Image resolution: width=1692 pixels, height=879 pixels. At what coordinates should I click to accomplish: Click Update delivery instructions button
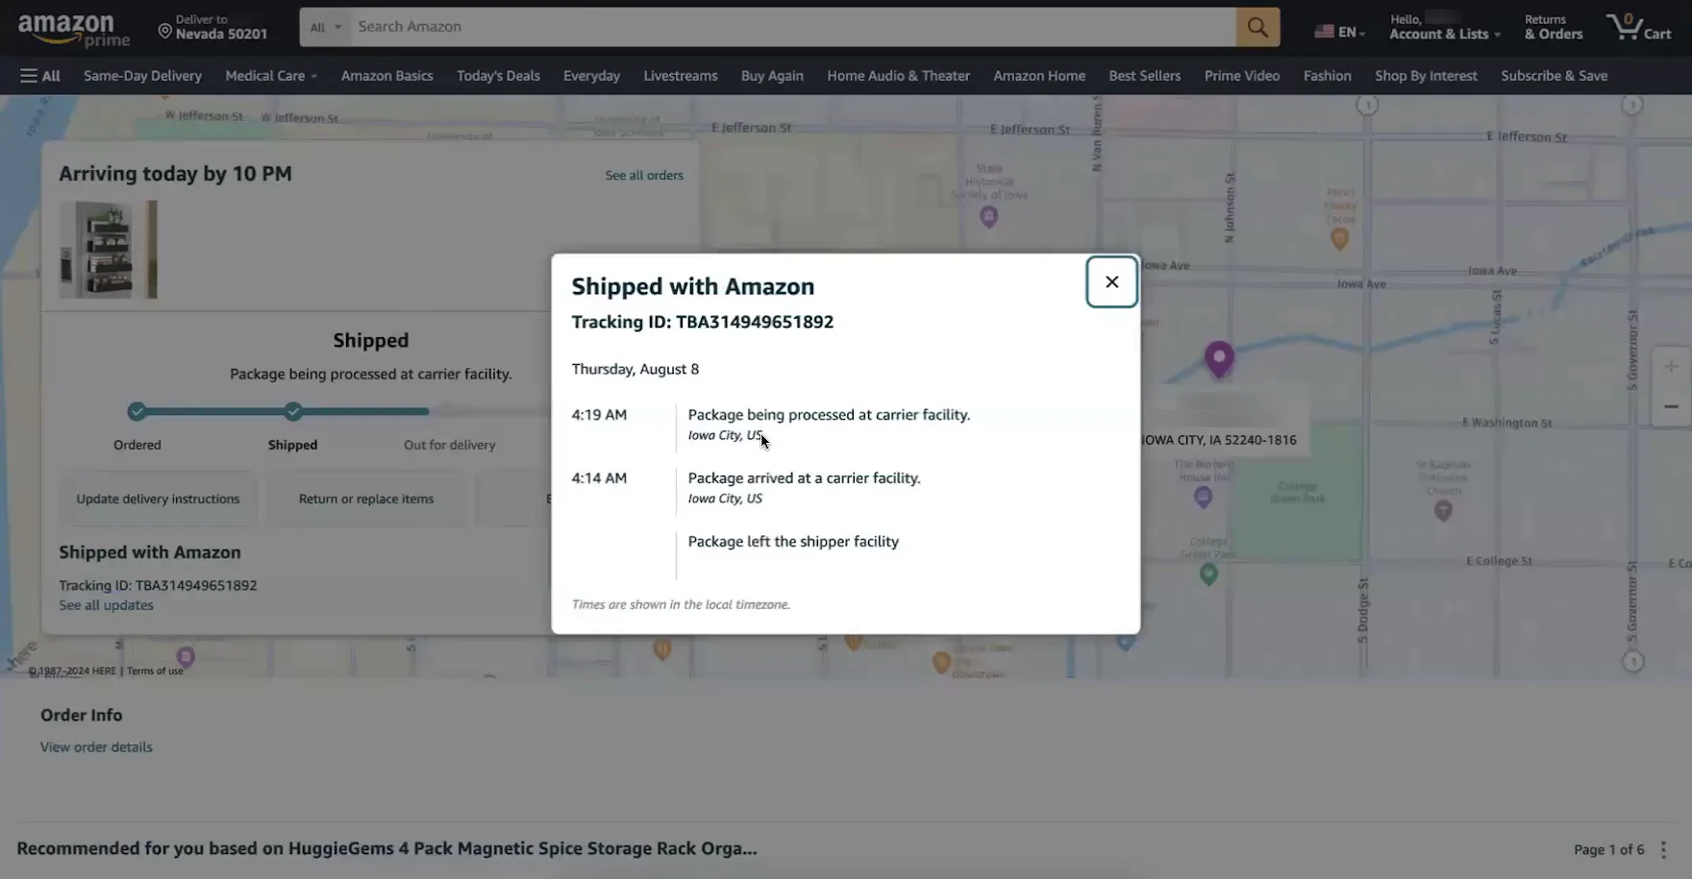(x=158, y=499)
